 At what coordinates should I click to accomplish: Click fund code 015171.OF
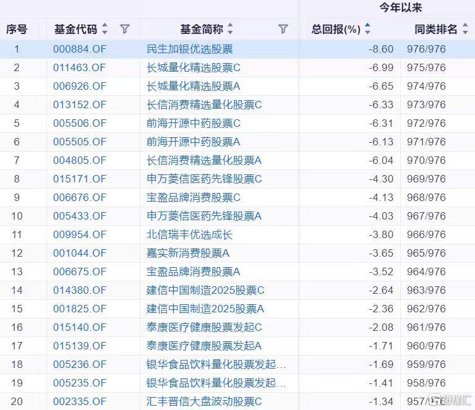pos(80,179)
